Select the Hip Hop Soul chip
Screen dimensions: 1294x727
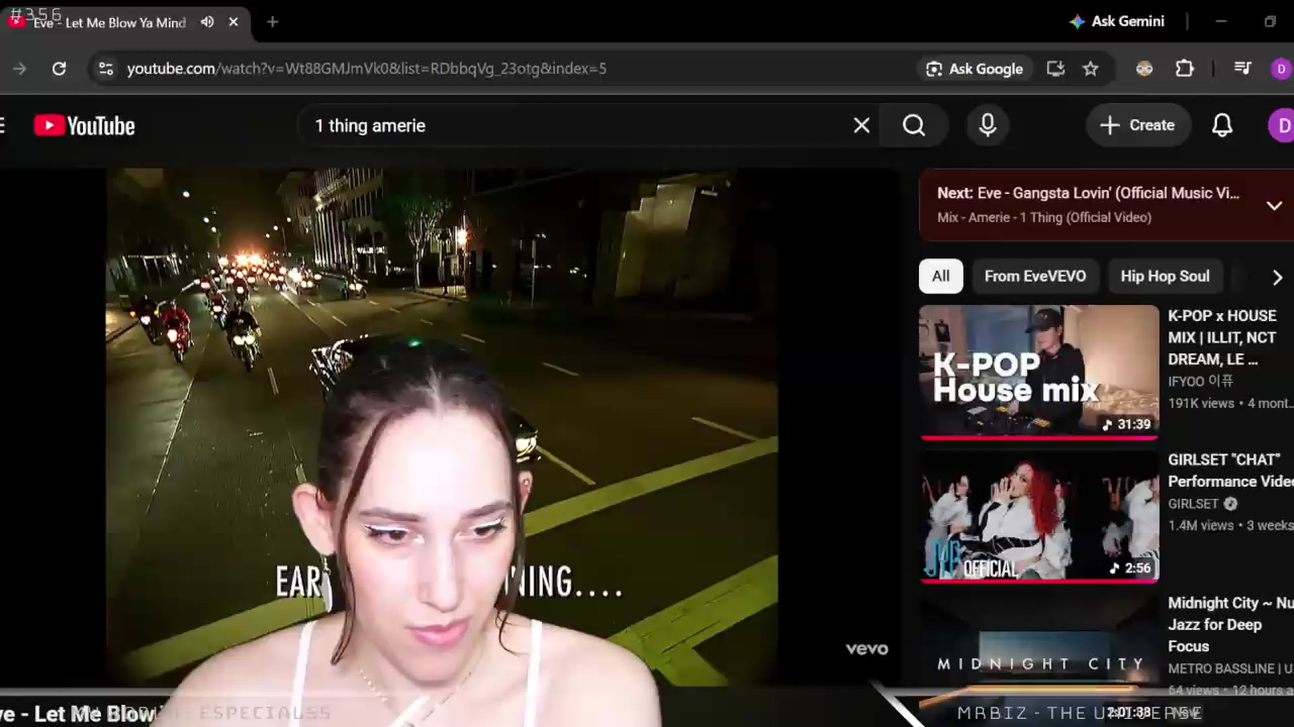coord(1165,277)
